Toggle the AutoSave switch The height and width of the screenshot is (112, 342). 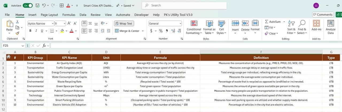coord(28,5)
